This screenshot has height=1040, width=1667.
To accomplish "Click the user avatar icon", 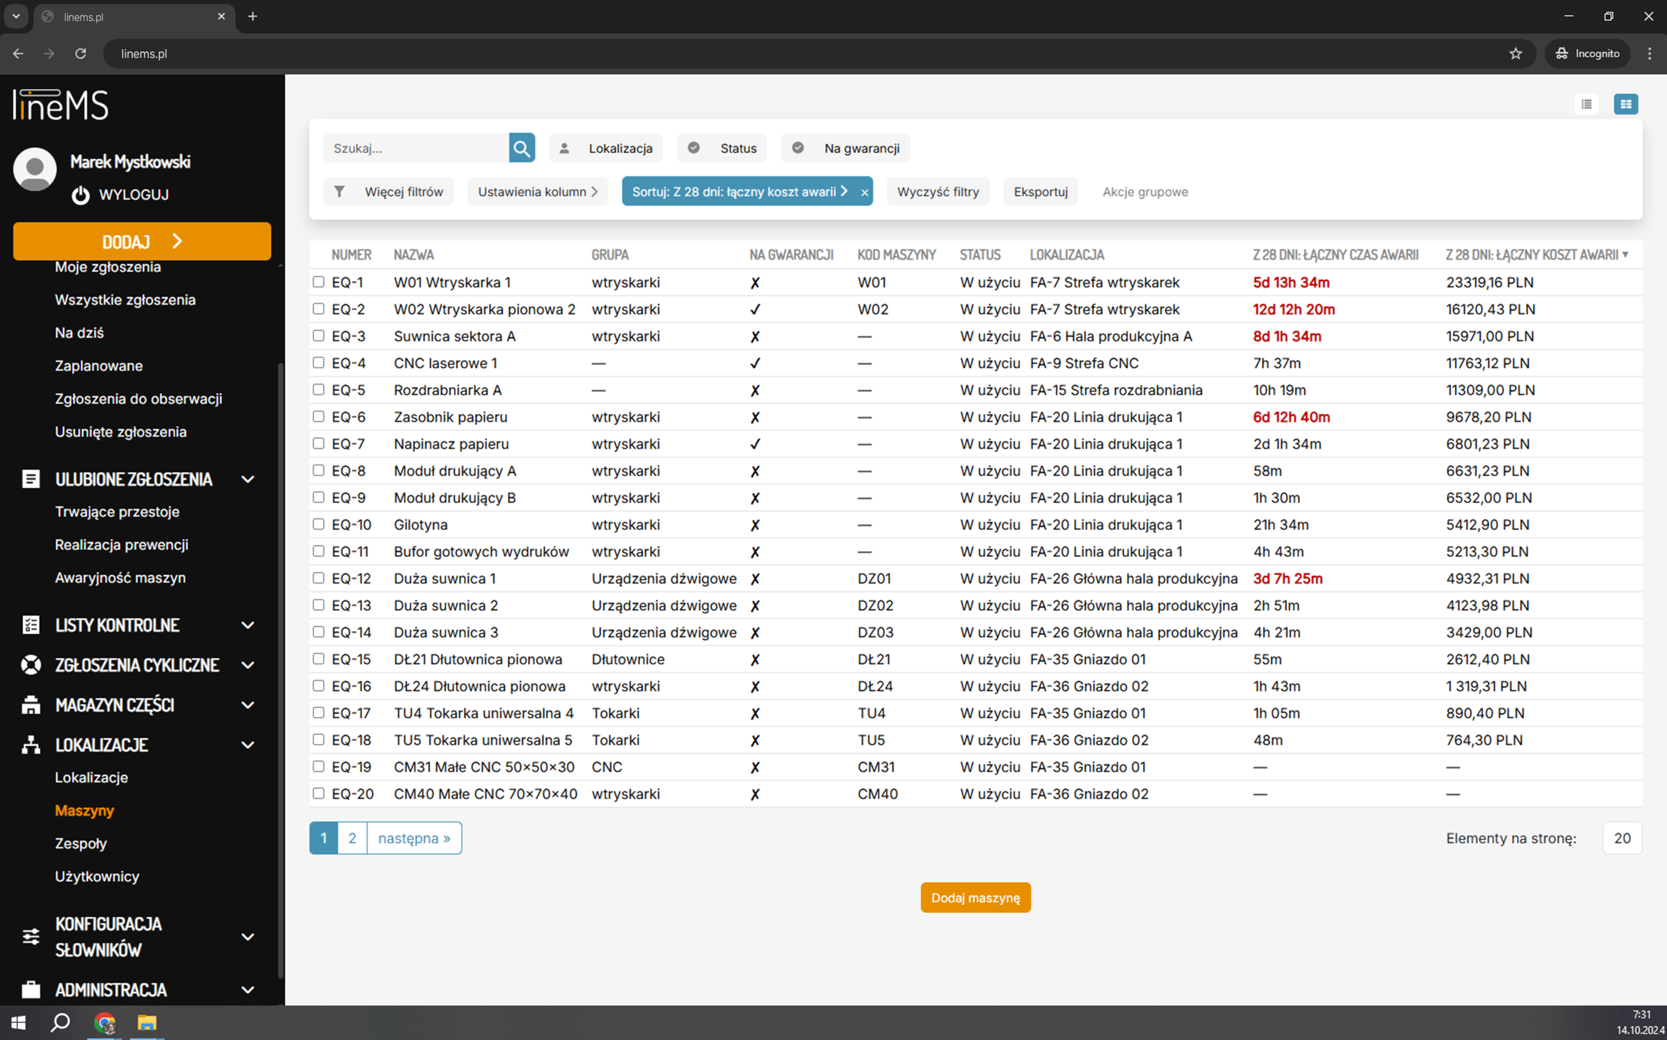I will point(34,168).
